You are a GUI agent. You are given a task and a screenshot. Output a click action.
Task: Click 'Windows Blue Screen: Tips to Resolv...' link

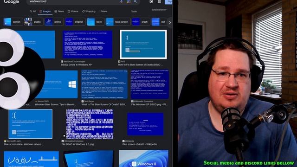coord(55,104)
